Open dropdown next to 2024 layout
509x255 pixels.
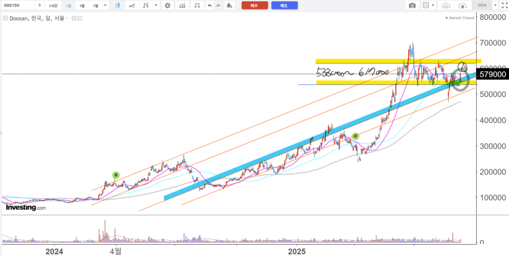coord(495,5)
